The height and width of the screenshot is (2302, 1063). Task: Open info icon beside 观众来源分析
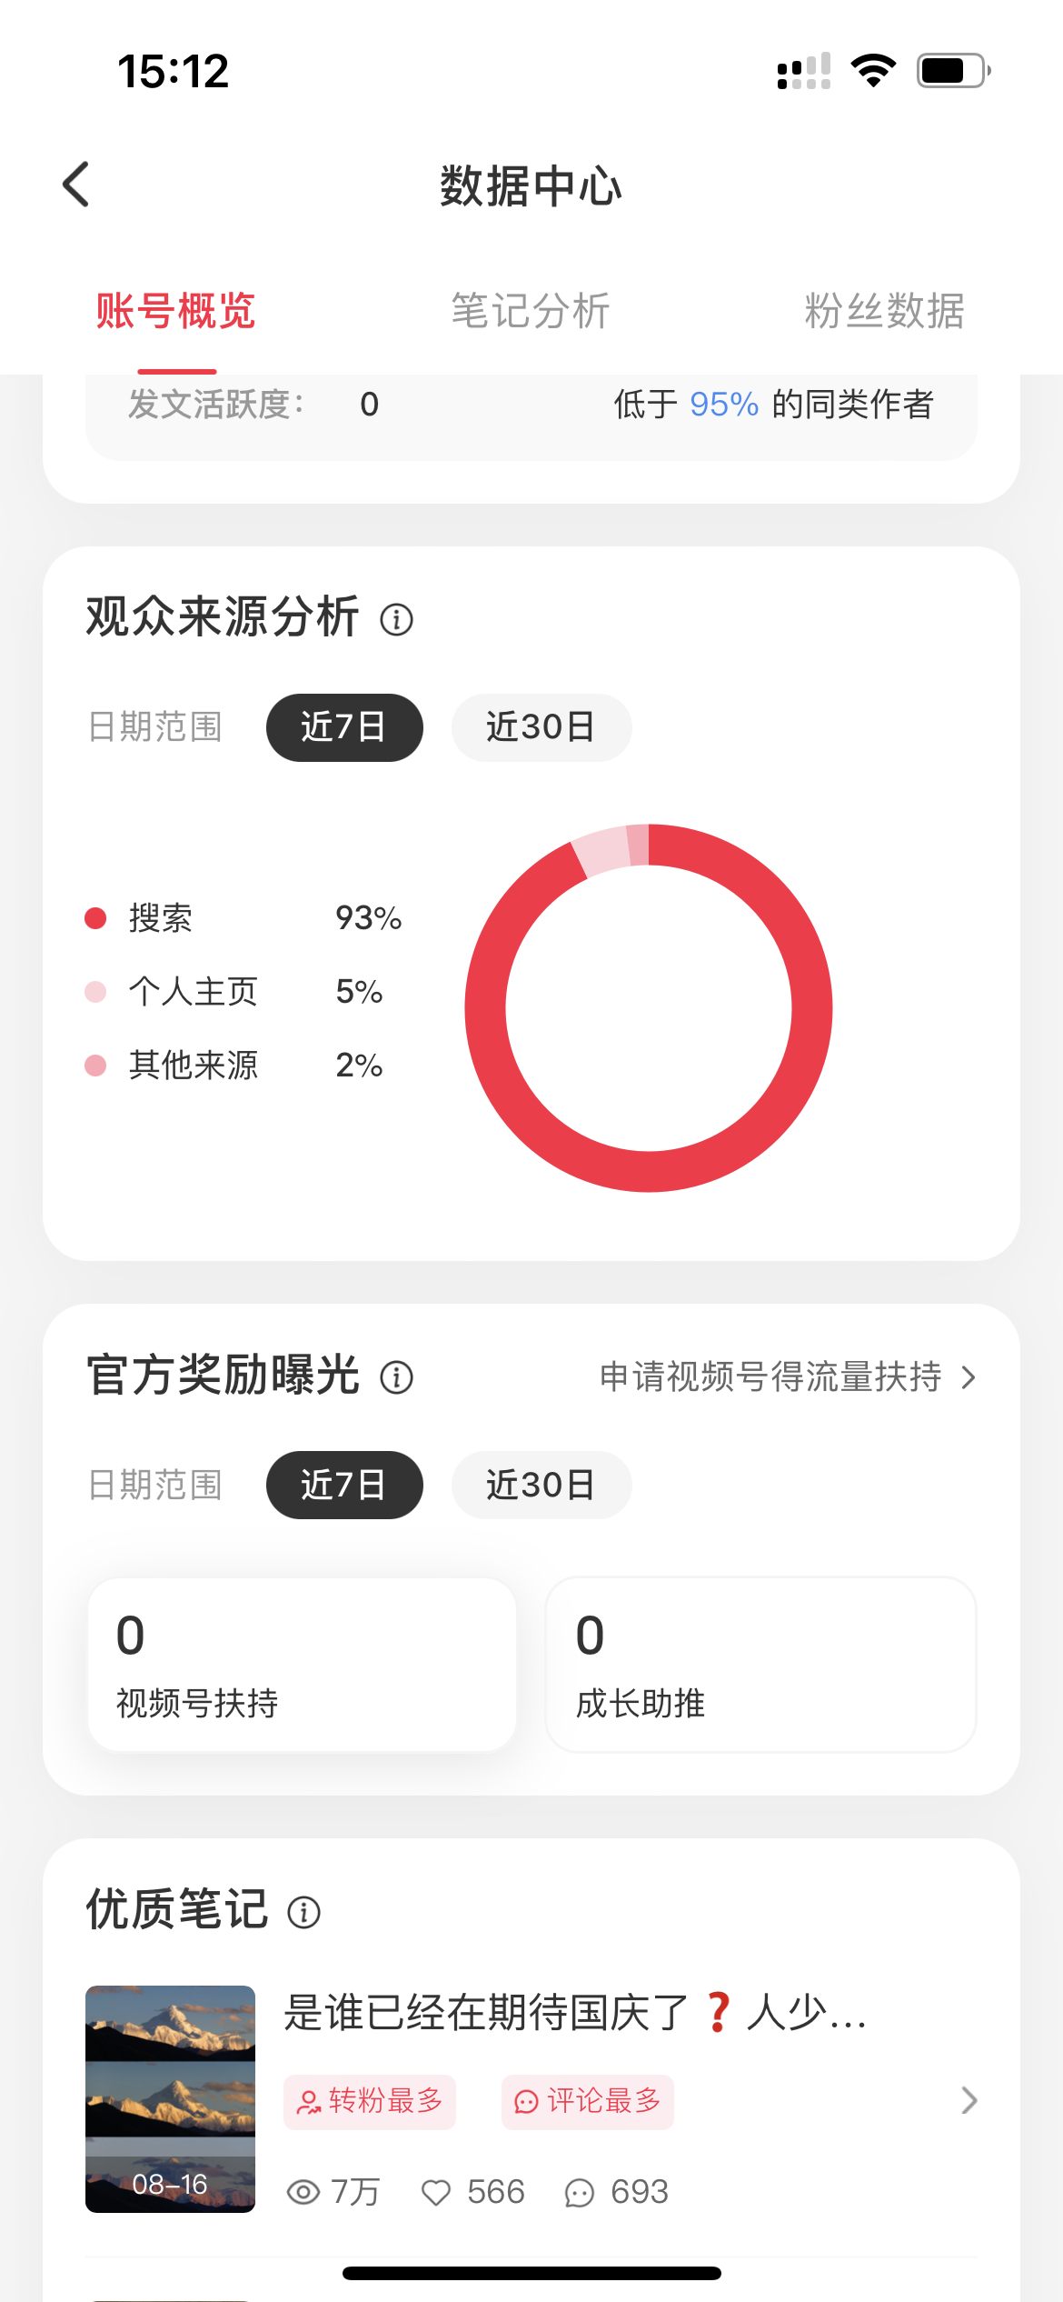pyautogui.click(x=396, y=620)
